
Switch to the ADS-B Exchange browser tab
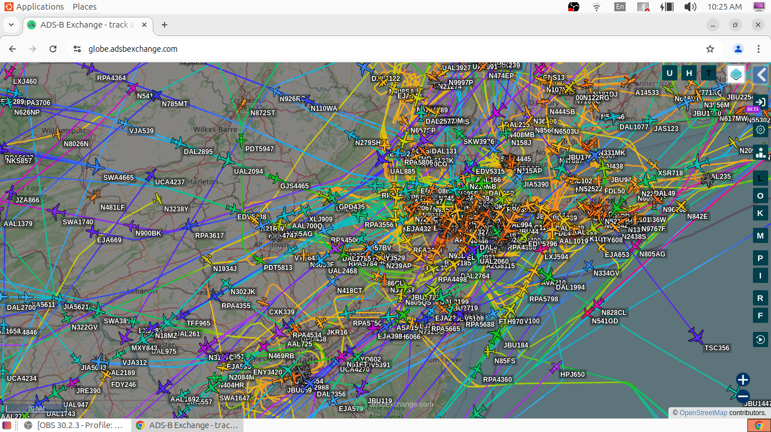coord(86,25)
